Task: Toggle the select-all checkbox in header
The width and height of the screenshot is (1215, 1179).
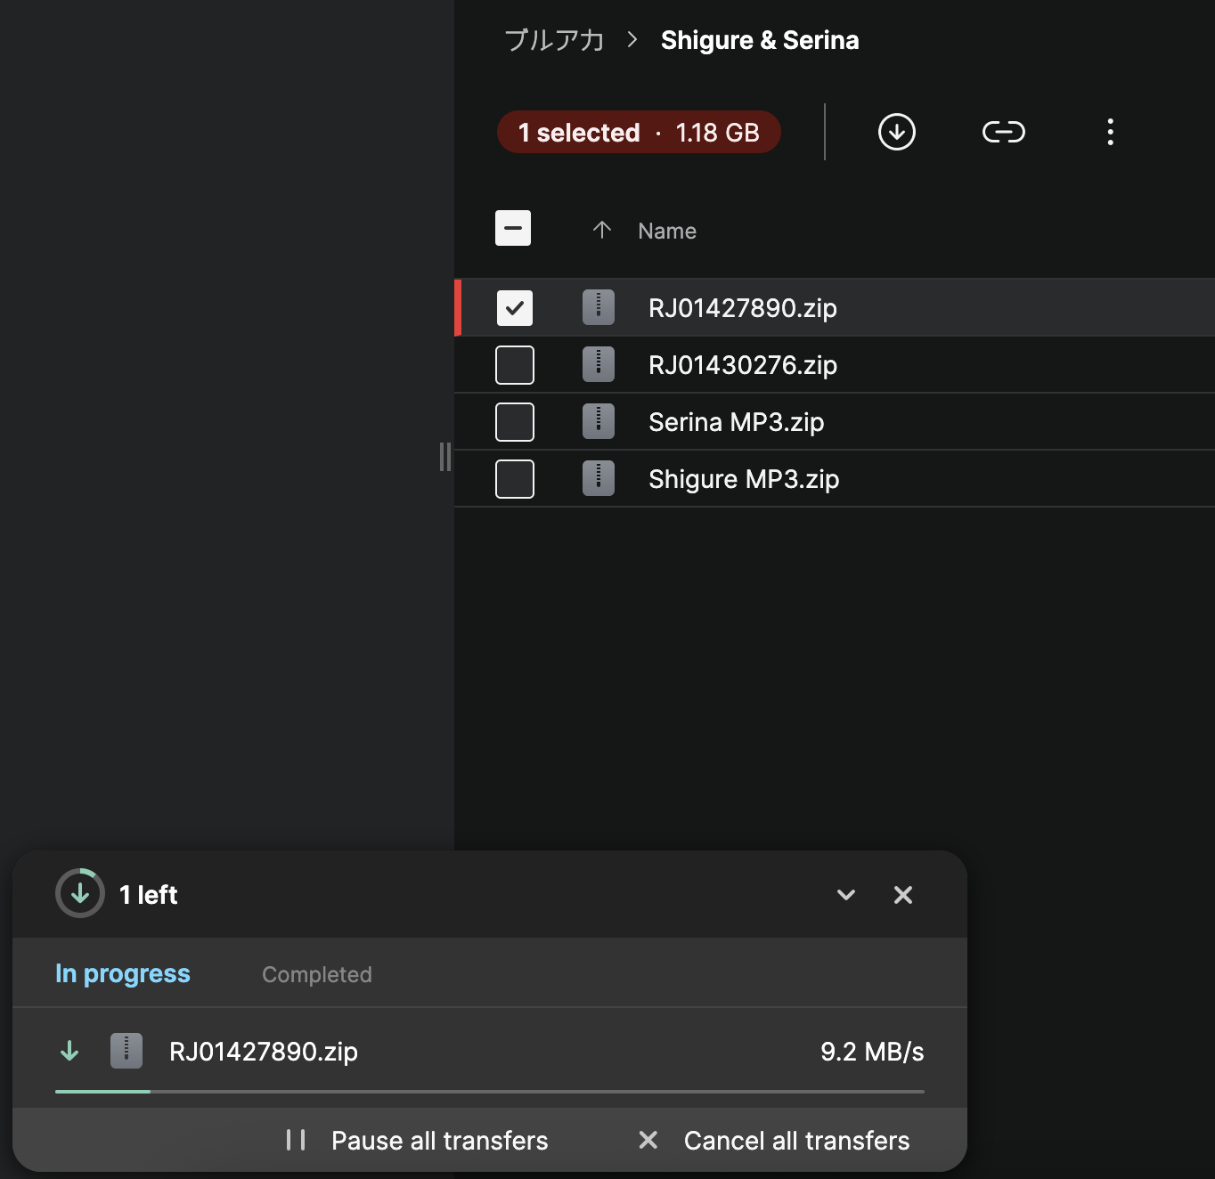Action: (x=513, y=228)
